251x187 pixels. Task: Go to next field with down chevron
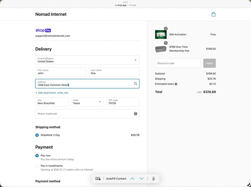click(142, 178)
